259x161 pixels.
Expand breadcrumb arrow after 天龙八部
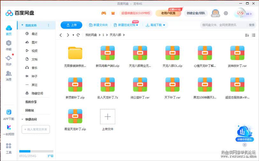[x=124, y=35]
